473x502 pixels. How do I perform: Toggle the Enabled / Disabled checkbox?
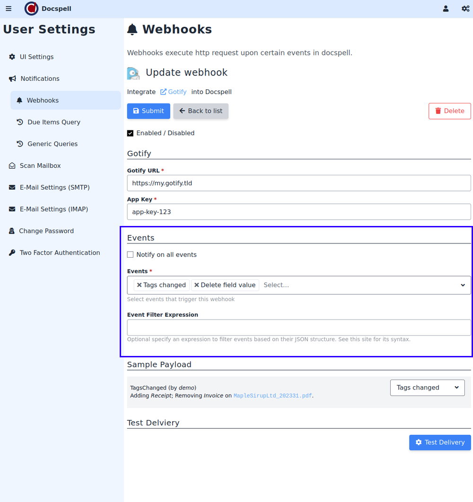[x=131, y=133]
